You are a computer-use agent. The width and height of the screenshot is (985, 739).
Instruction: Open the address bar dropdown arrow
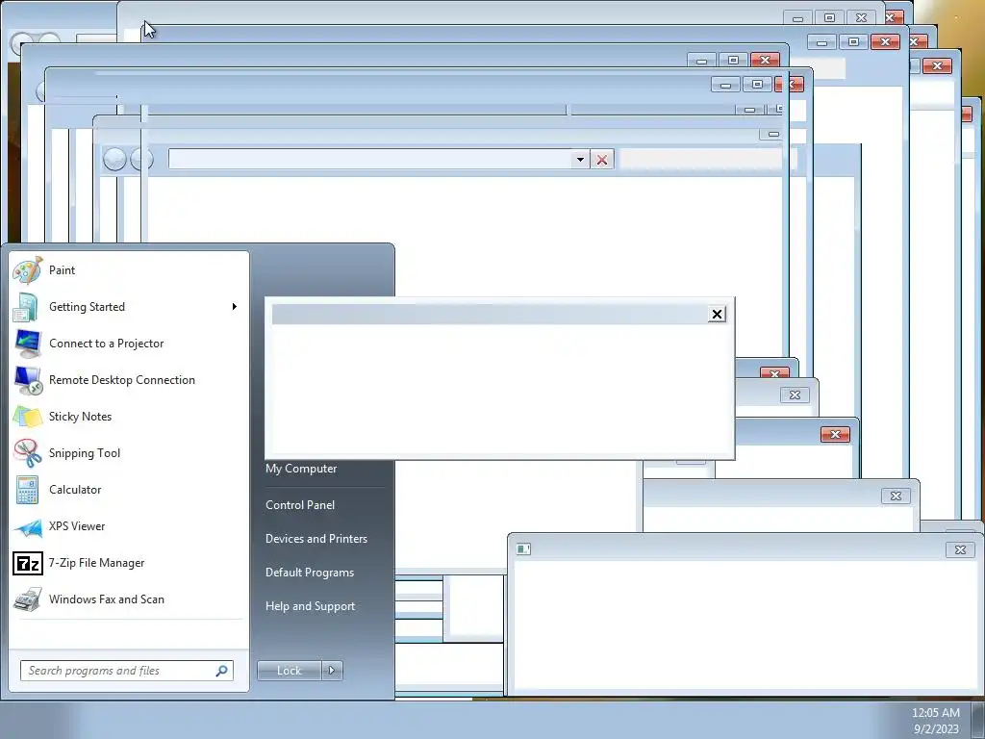(x=580, y=160)
